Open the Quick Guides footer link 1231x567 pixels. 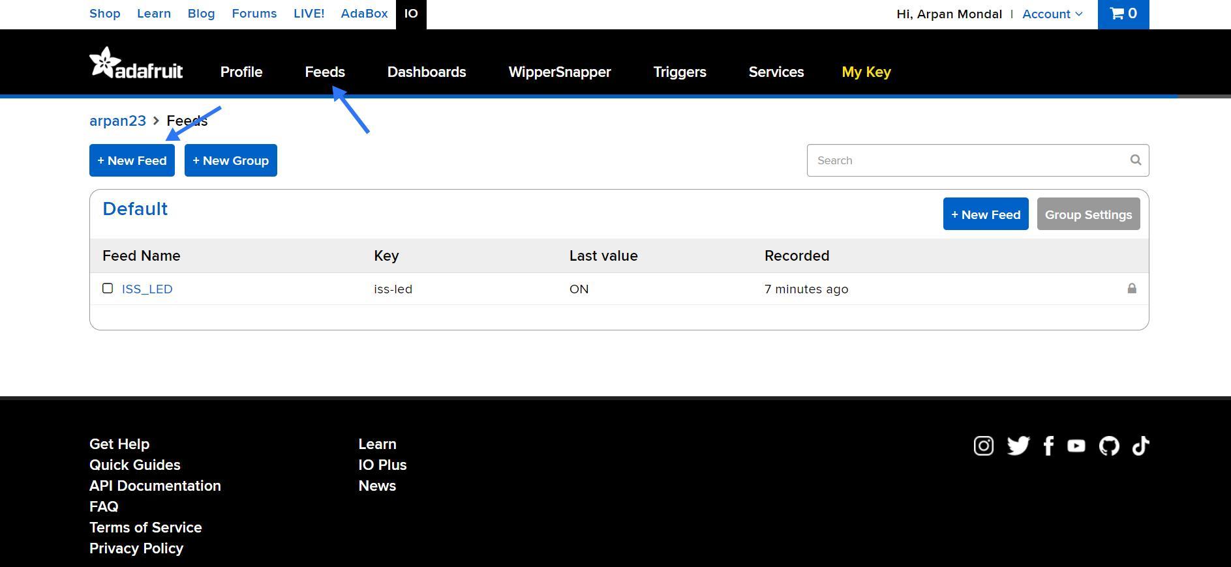[135, 465]
